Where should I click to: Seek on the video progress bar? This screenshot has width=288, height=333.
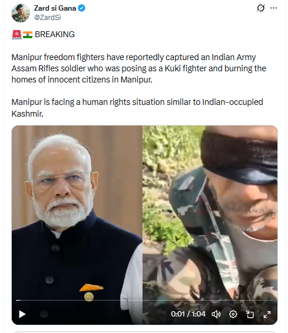pyautogui.click(x=144, y=300)
